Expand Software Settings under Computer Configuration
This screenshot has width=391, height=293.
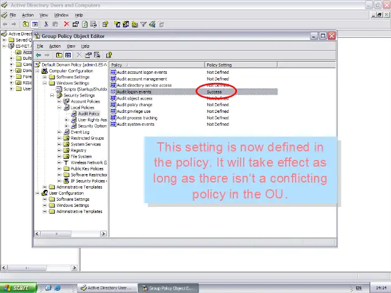[x=45, y=77]
